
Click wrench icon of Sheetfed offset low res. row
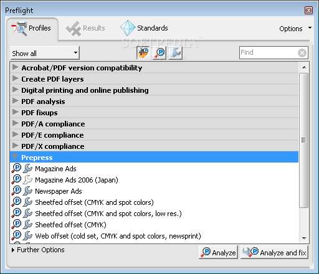27,213
